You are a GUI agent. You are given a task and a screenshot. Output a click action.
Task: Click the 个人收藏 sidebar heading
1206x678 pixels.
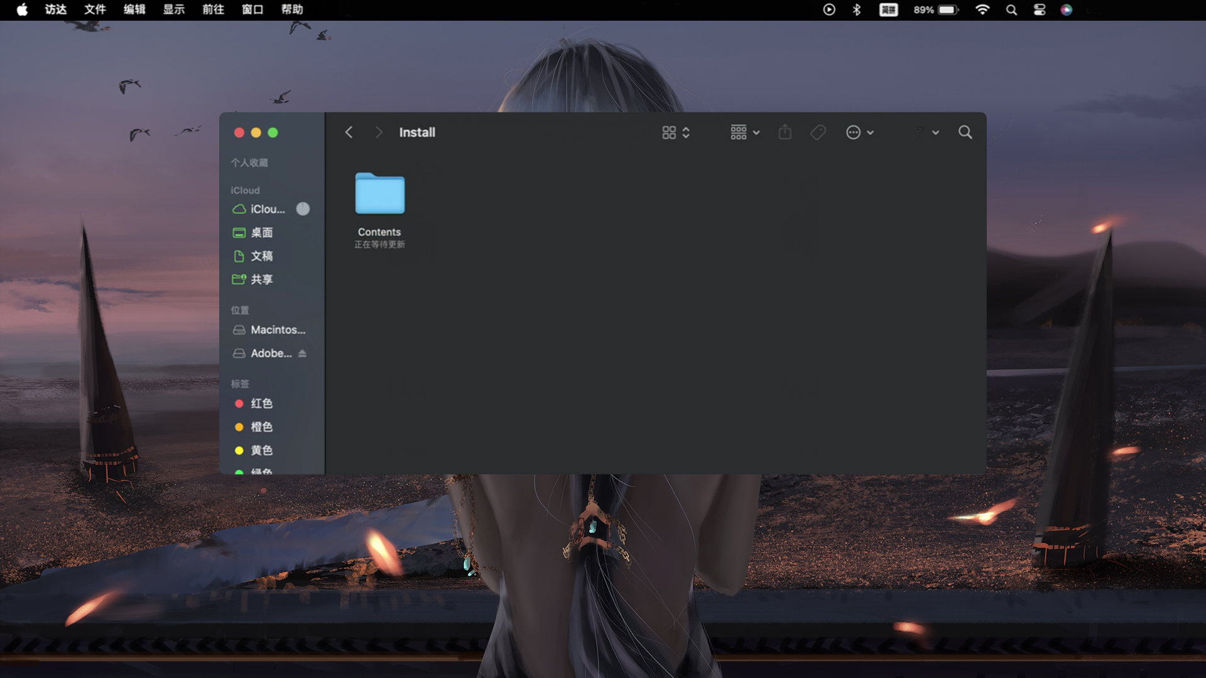(249, 163)
